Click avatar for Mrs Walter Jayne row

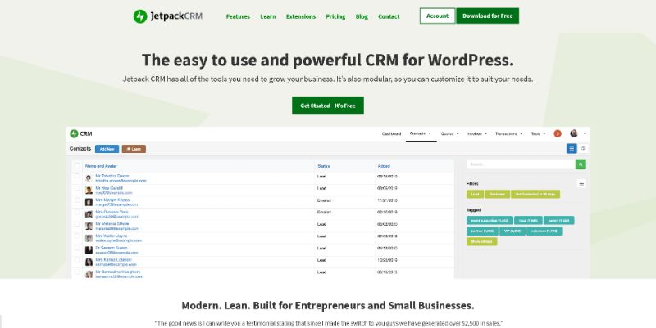[x=89, y=238]
